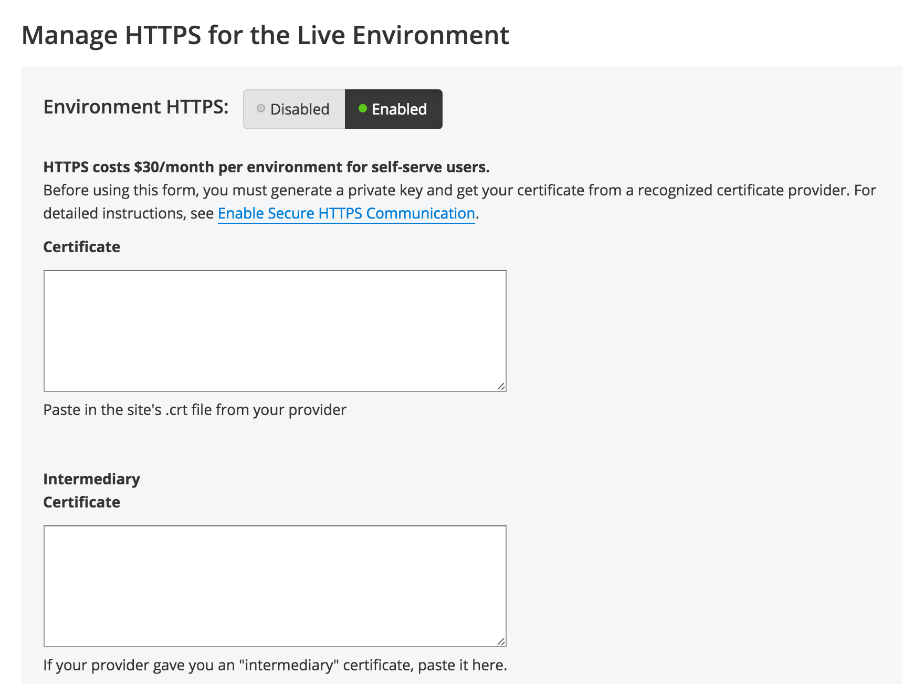Click the intermediary certificate hint text

[275, 665]
